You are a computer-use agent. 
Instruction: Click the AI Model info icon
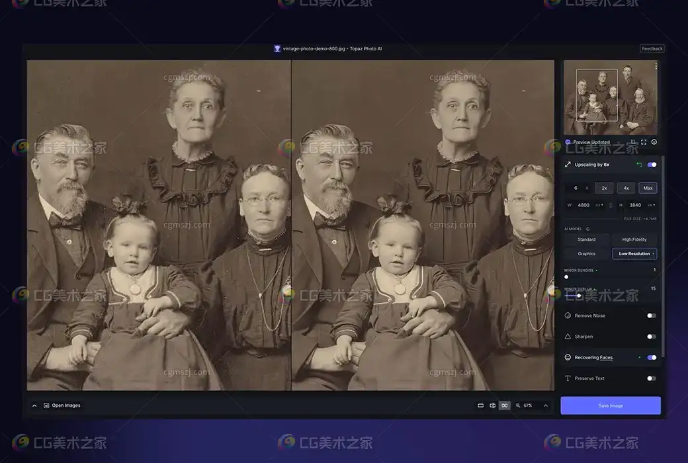[588, 229]
